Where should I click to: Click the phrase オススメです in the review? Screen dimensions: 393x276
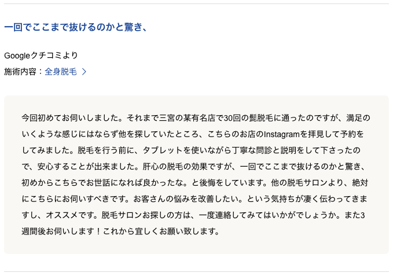click(69, 215)
